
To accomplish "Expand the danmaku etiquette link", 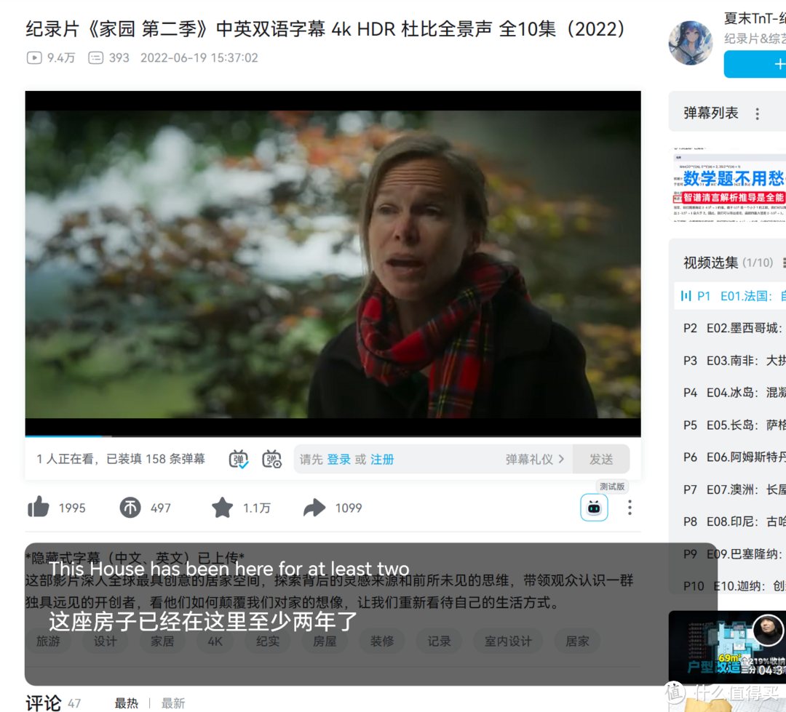I will pyautogui.click(x=535, y=460).
